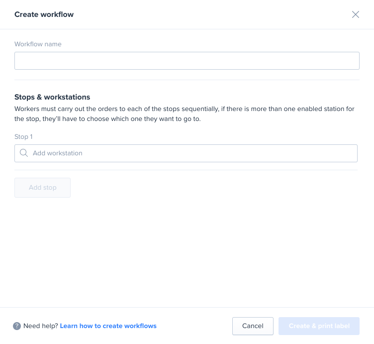Viewport: 374px width, 344px height.
Task: Click the Add workstation placeholder text
Action: pyautogui.click(x=58, y=153)
